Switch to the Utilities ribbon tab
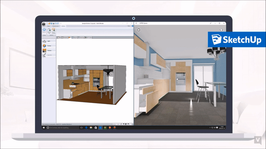Screen dimensions: 266x149 (63, 26)
